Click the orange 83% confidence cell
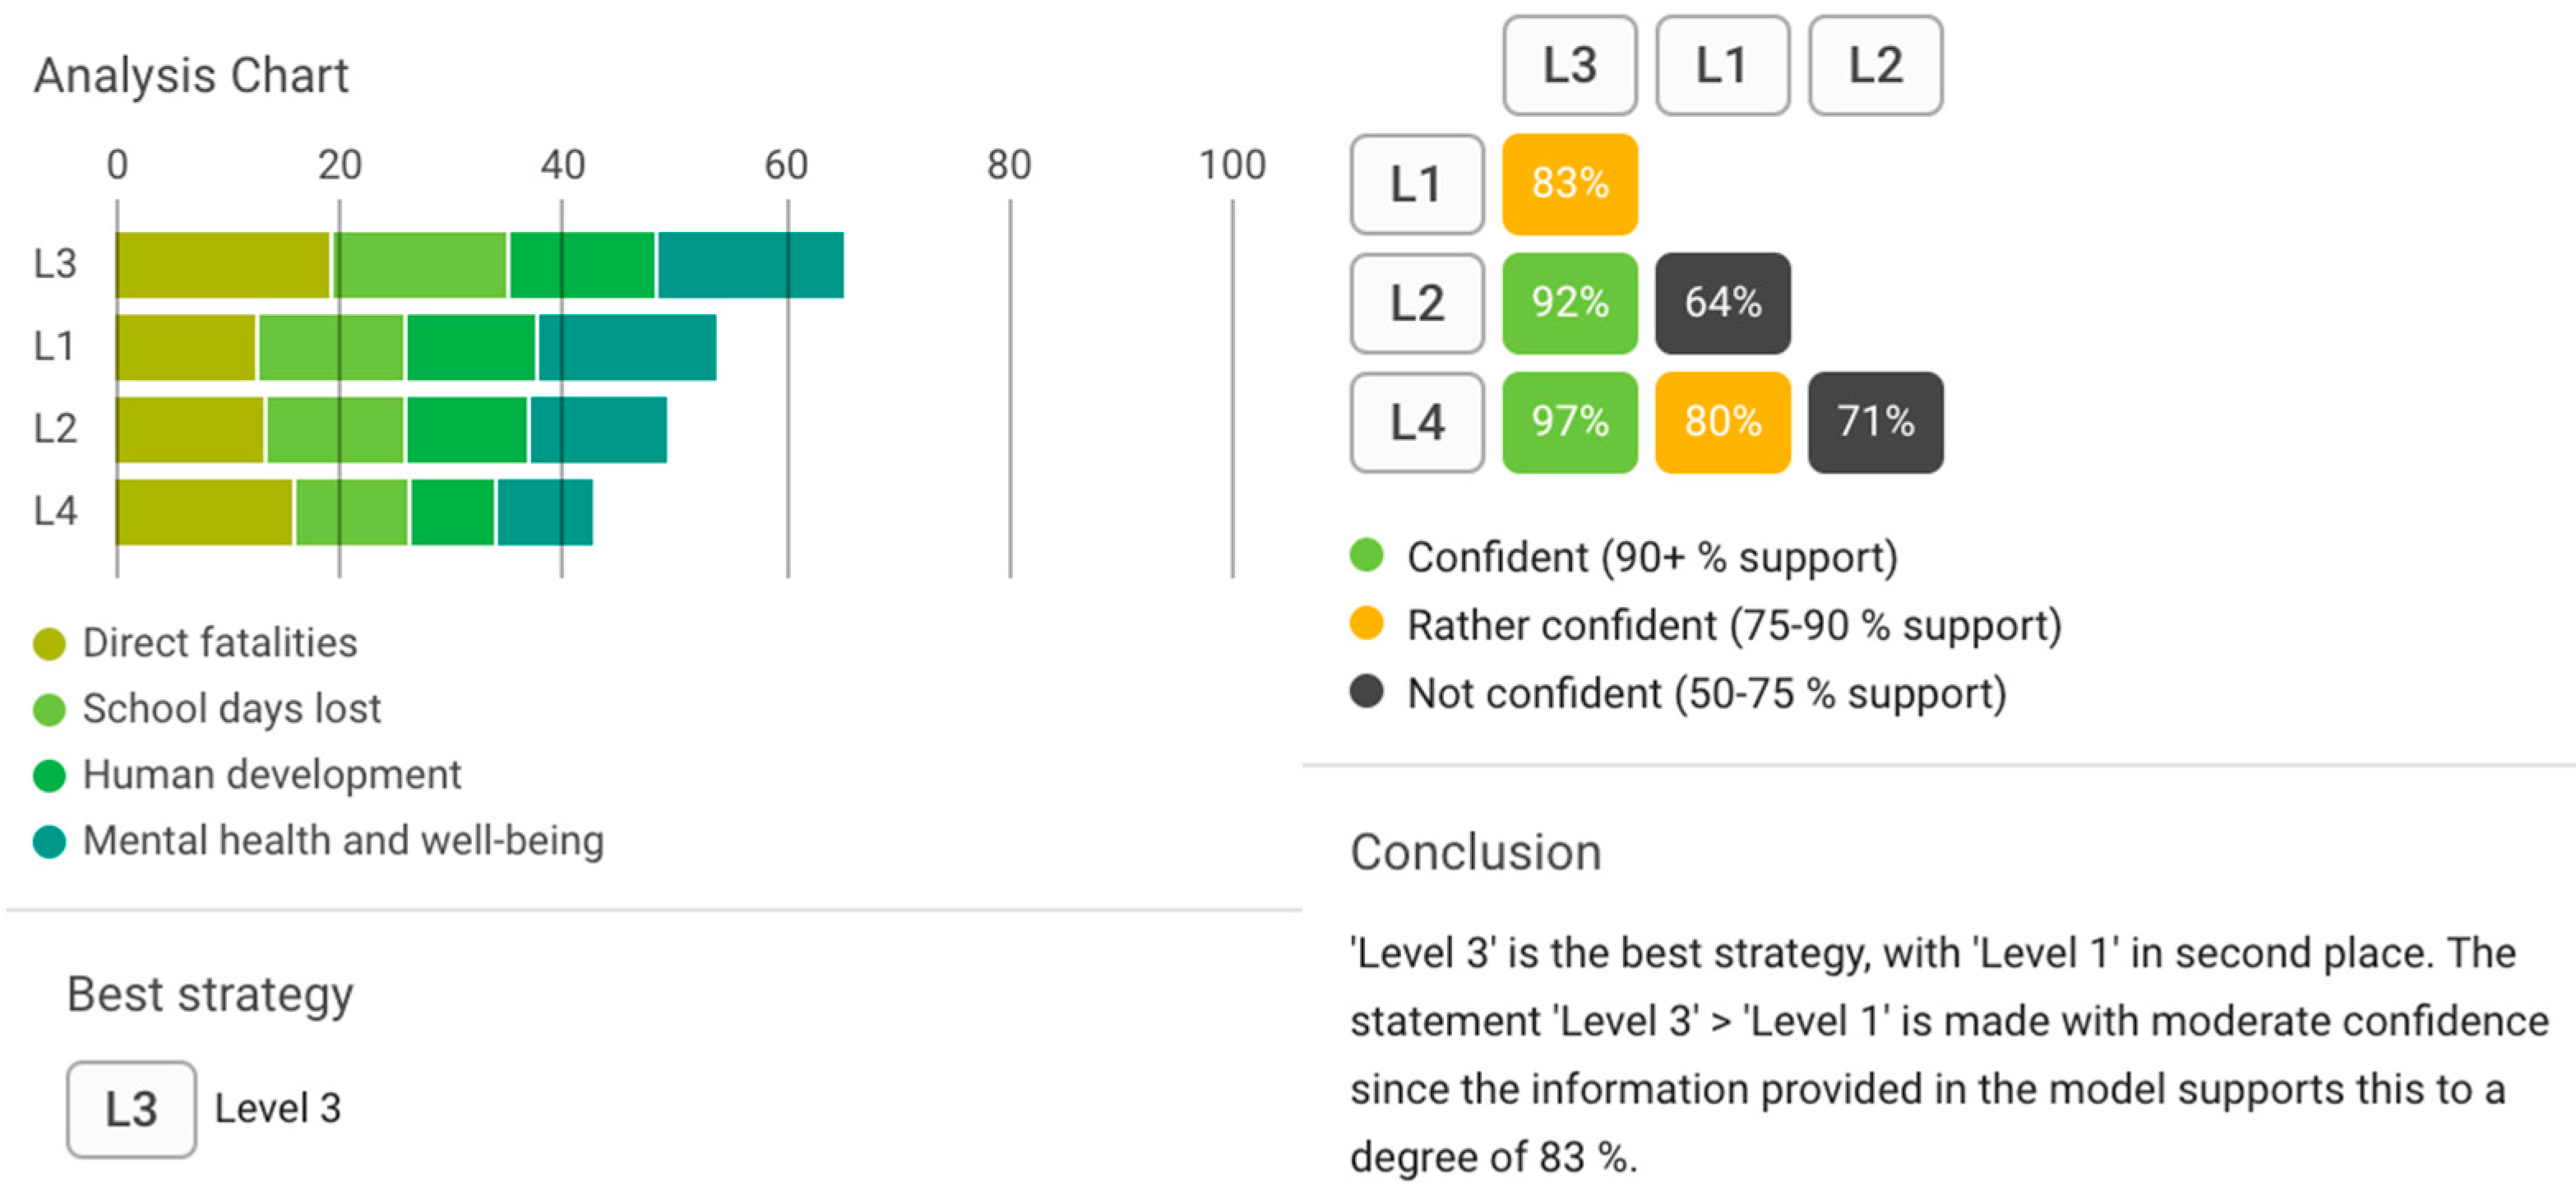The width and height of the screenshot is (2576, 1195). (1569, 184)
